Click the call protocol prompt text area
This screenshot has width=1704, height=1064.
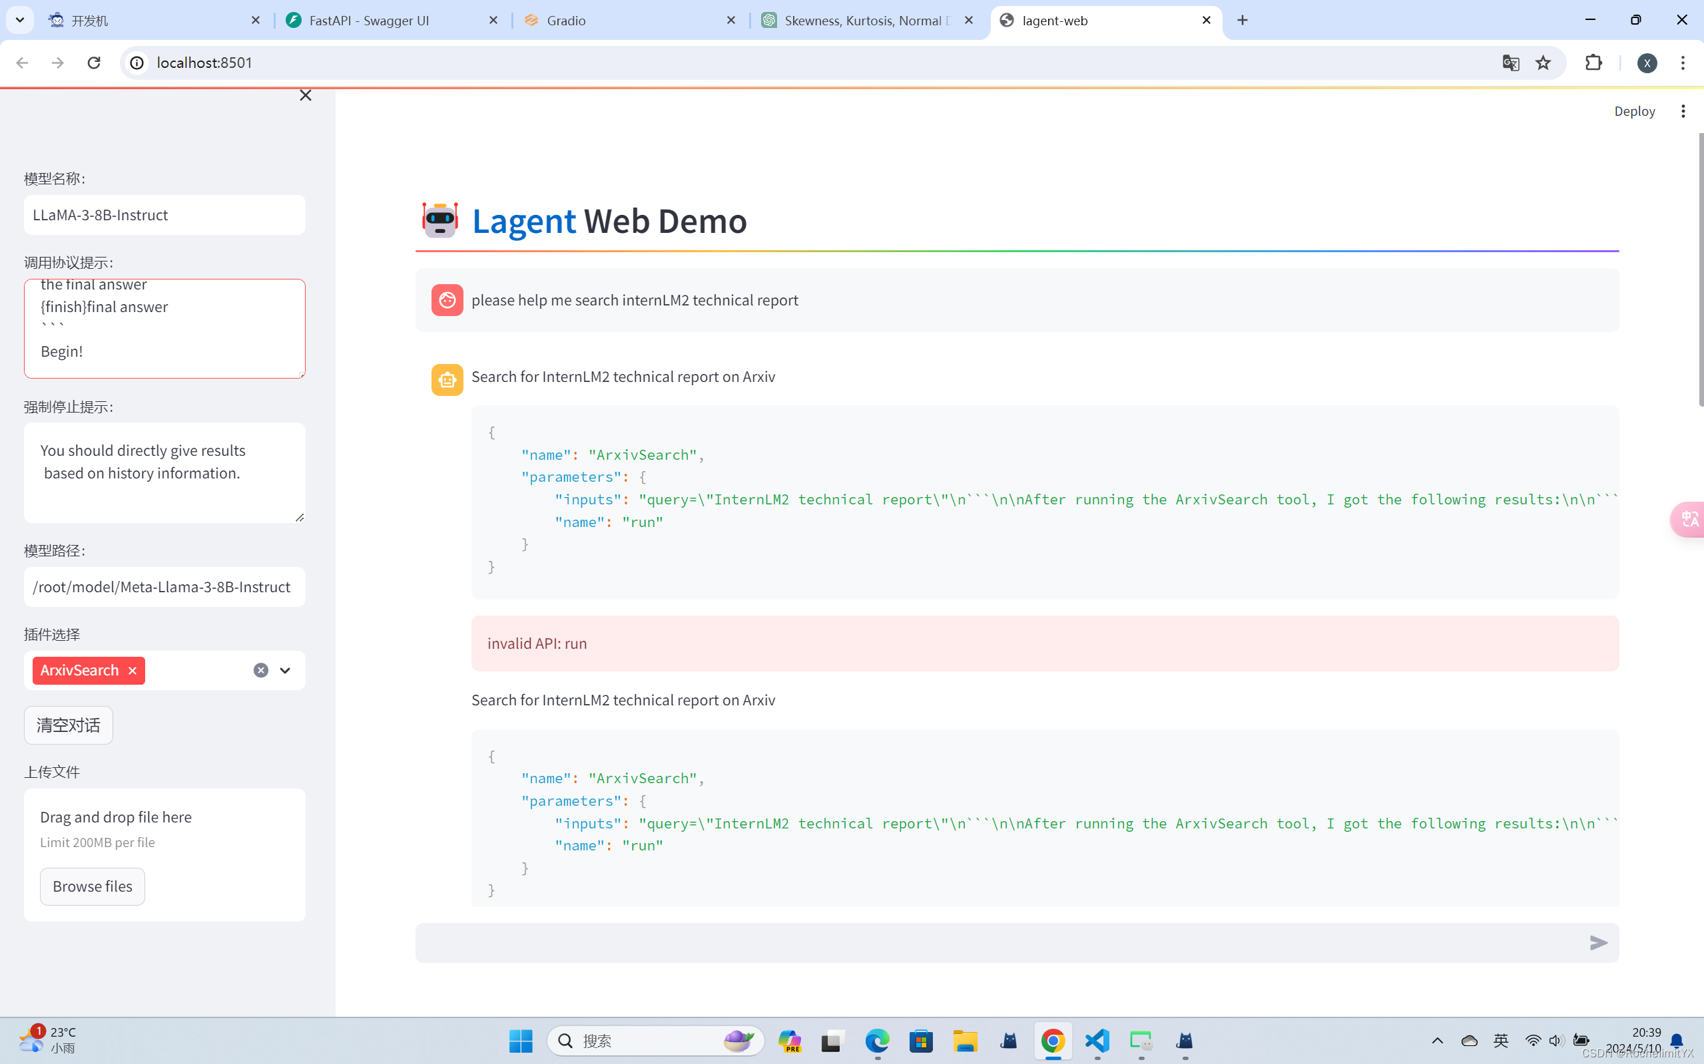(164, 329)
